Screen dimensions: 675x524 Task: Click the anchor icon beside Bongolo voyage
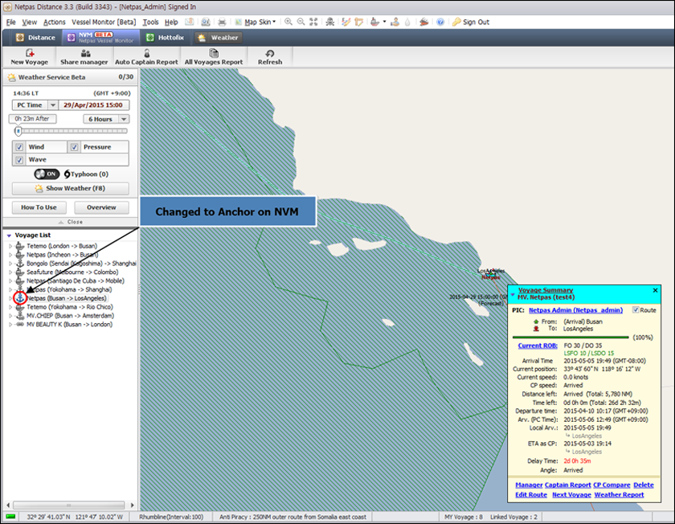pos(20,263)
